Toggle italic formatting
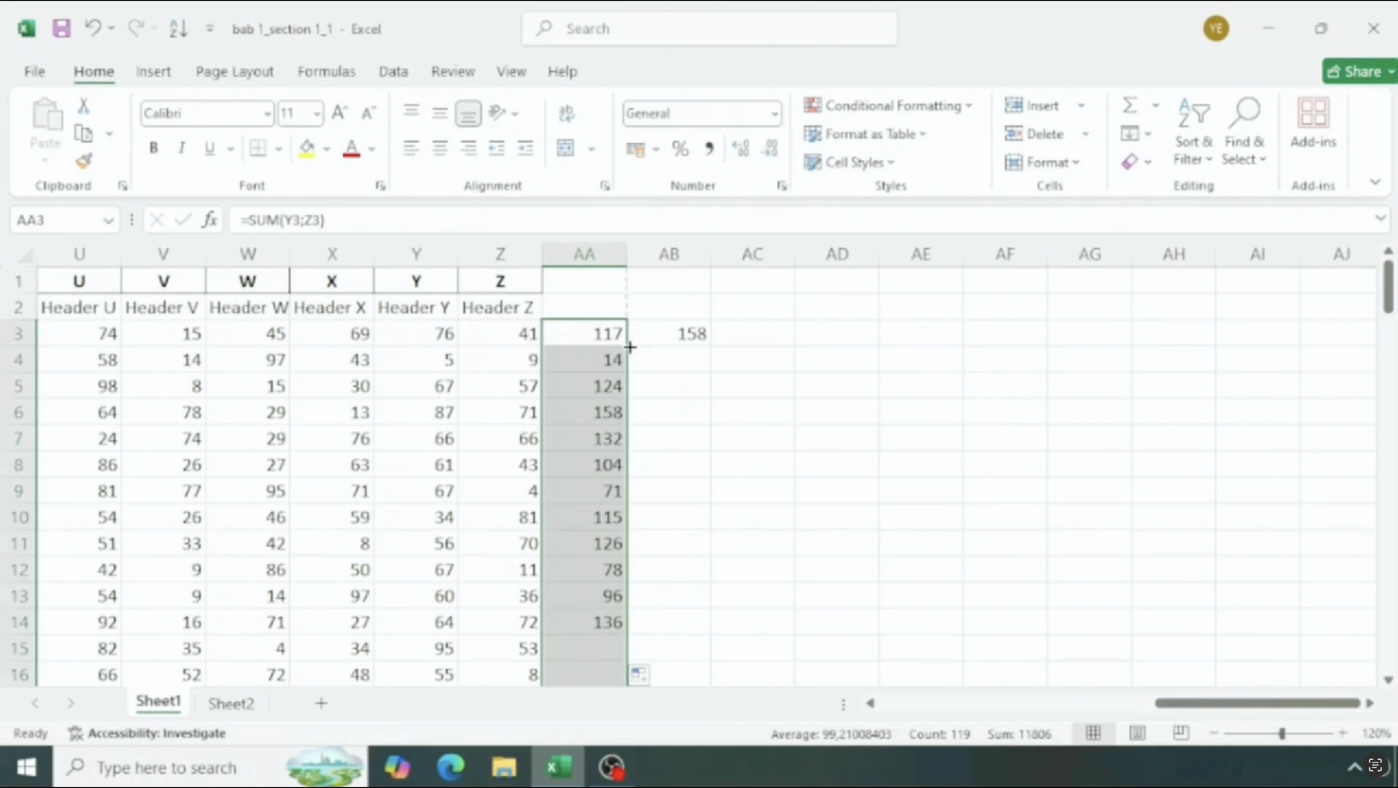Viewport: 1398px width, 788px height. tap(182, 148)
